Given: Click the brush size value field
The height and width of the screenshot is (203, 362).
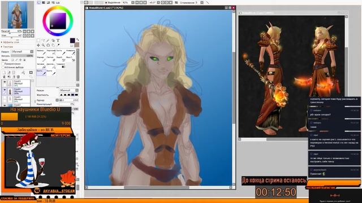Looking at the screenshot, I should tap(69, 100).
